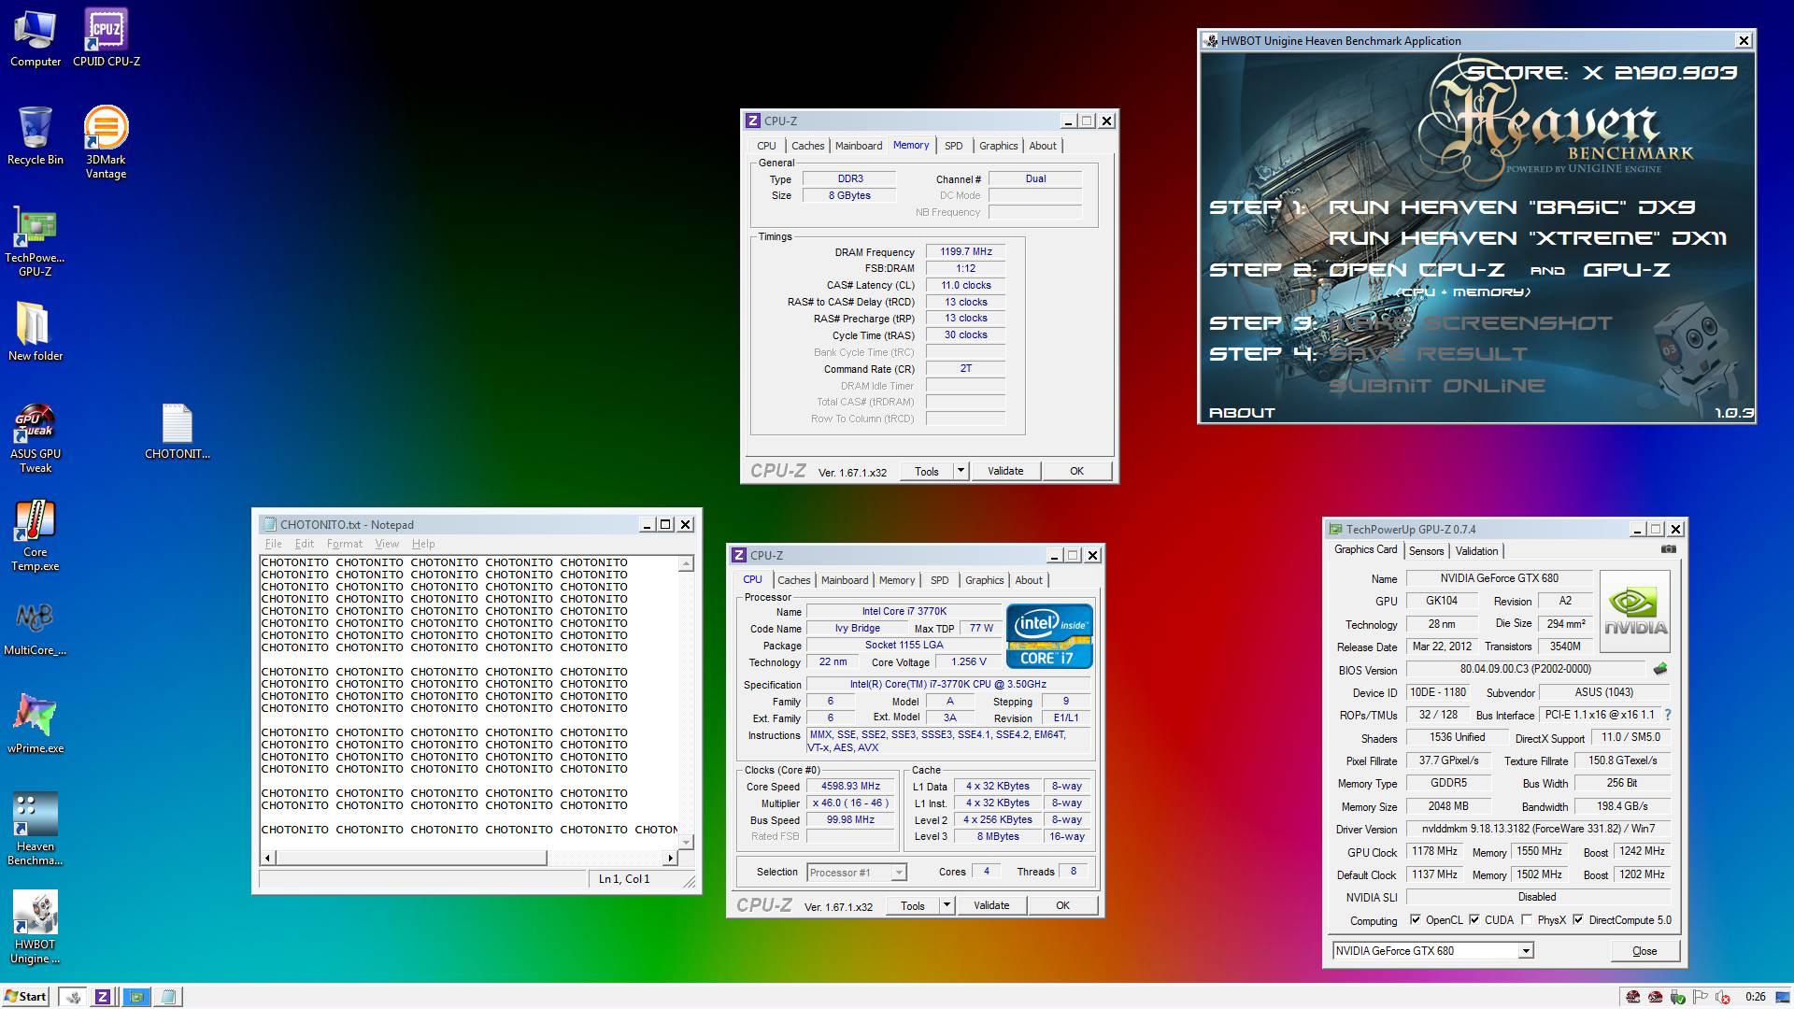Click the Notepad scroll right arrow
The height and width of the screenshot is (1009, 1794).
point(670,858)
